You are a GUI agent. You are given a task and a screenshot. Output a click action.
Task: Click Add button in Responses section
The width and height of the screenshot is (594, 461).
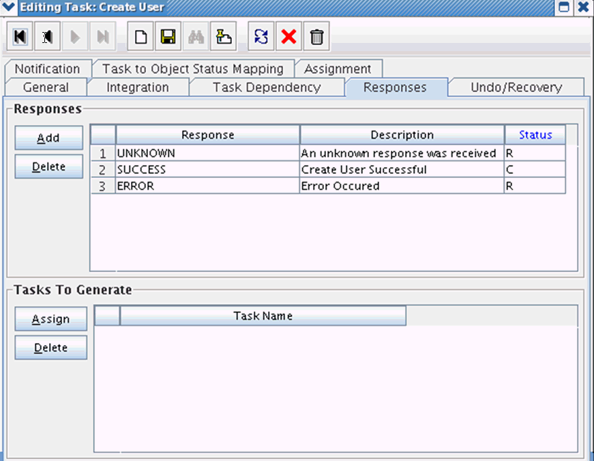(x=48, y=138)
